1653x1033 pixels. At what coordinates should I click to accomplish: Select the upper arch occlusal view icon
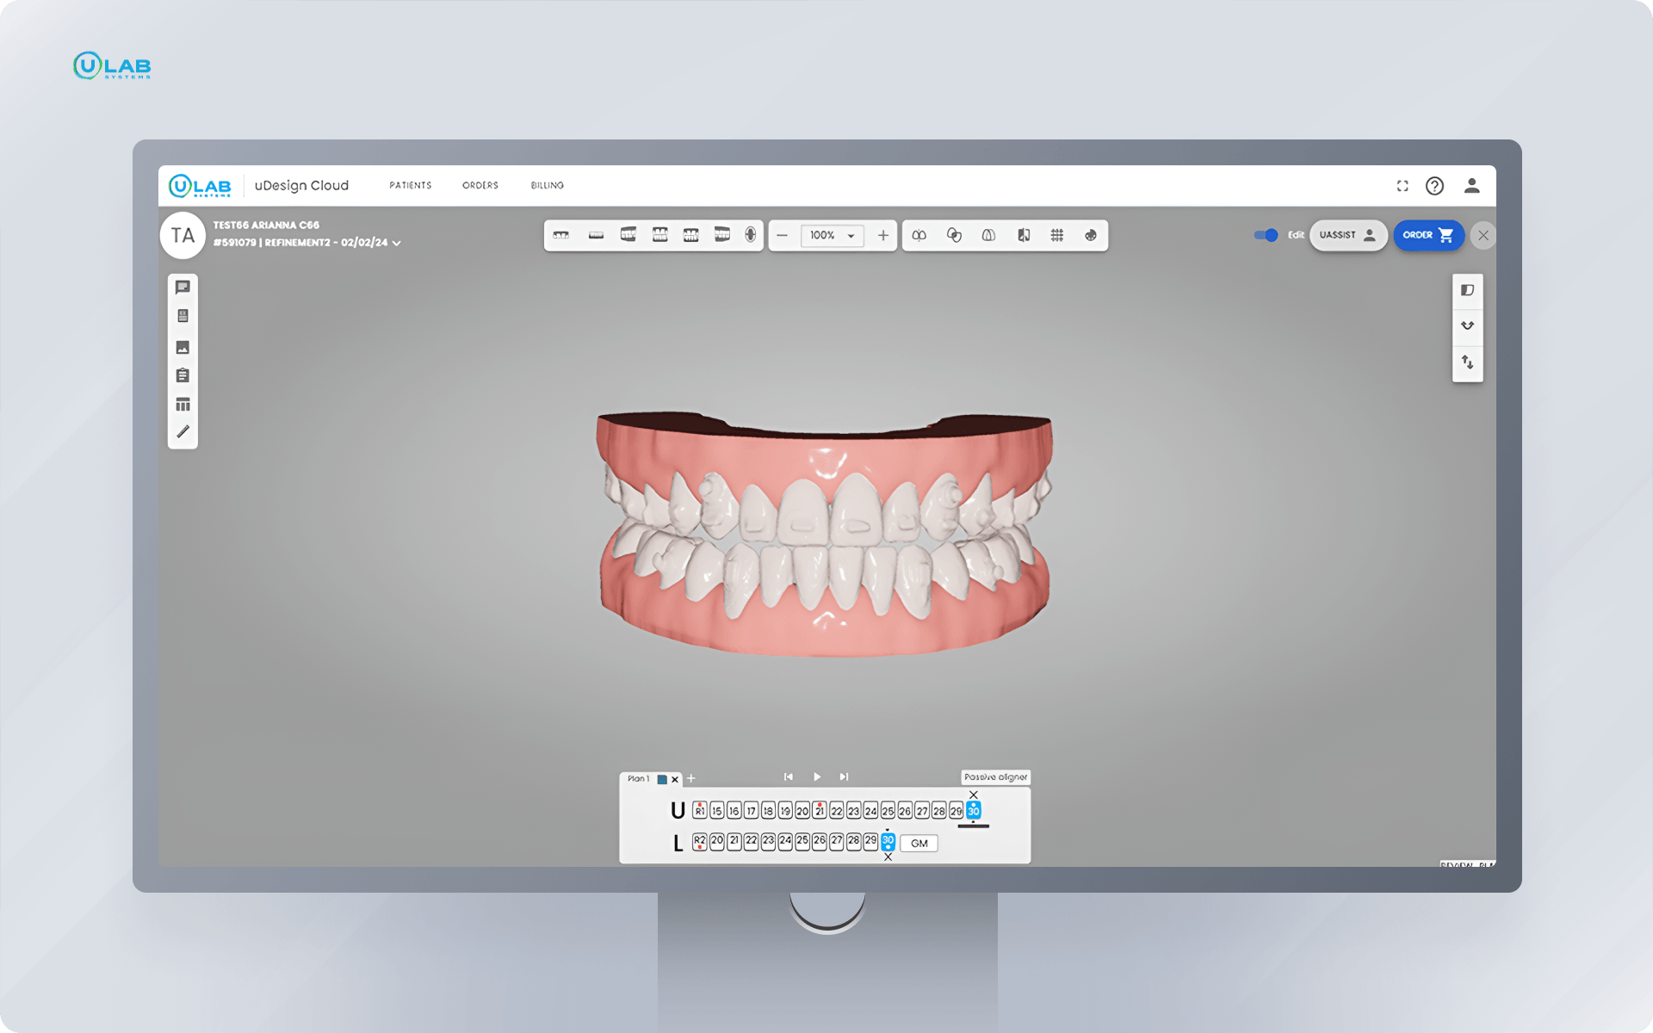coord(560,235)
